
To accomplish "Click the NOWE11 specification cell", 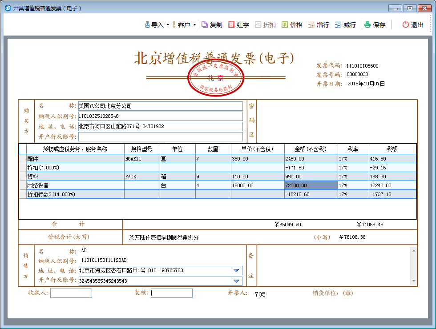I will [x=142, y=159].
